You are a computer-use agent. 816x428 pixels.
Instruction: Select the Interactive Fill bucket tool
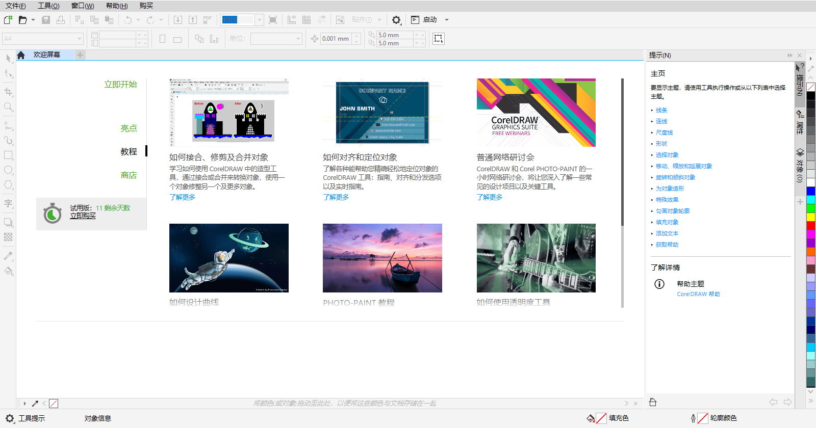(x=8, y=271)
